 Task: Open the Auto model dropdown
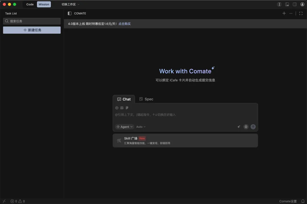(x=141, y=127)
